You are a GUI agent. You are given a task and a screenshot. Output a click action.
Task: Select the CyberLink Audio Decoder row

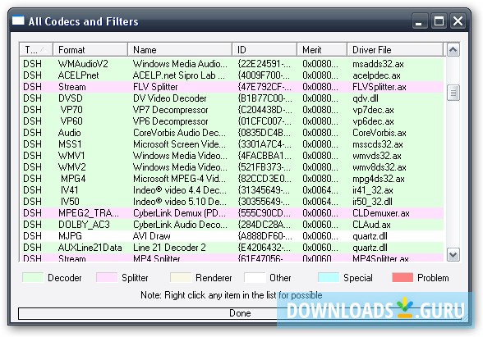[x=232, y=225]
